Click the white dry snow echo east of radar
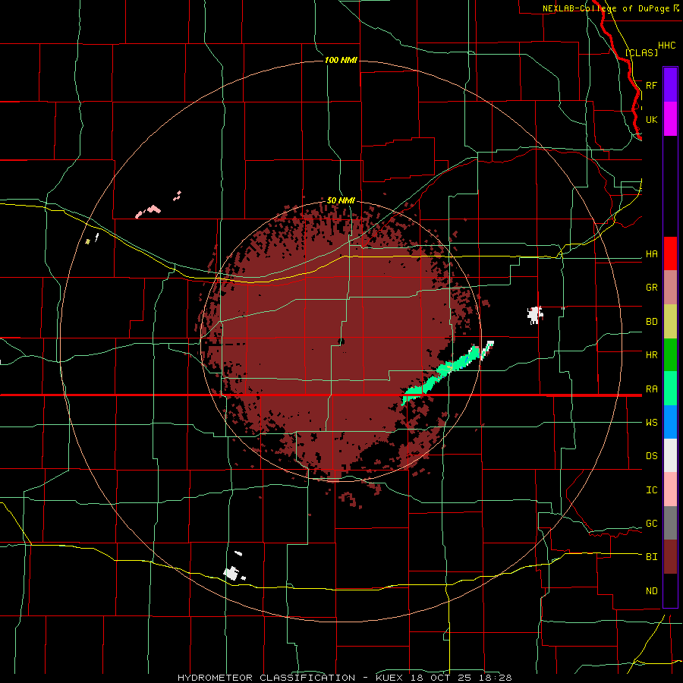683x683 pixels. (x=534, y=314)
